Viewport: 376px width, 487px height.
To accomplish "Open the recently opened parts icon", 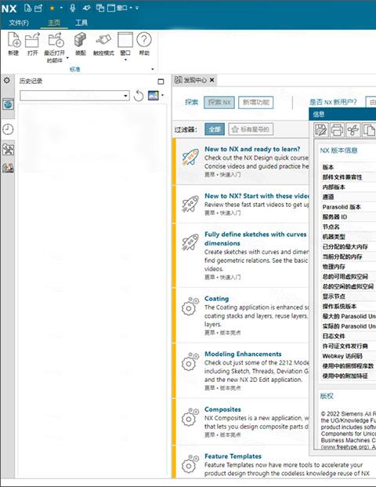I will click(x=55, y=40).
